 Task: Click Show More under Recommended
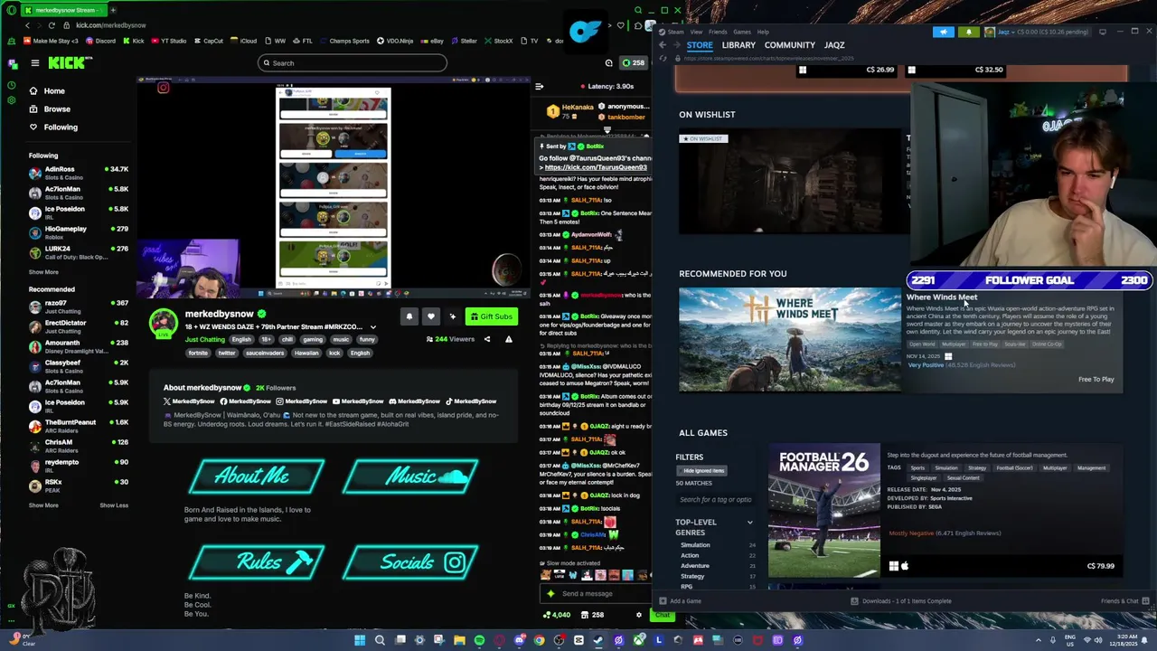43,505
